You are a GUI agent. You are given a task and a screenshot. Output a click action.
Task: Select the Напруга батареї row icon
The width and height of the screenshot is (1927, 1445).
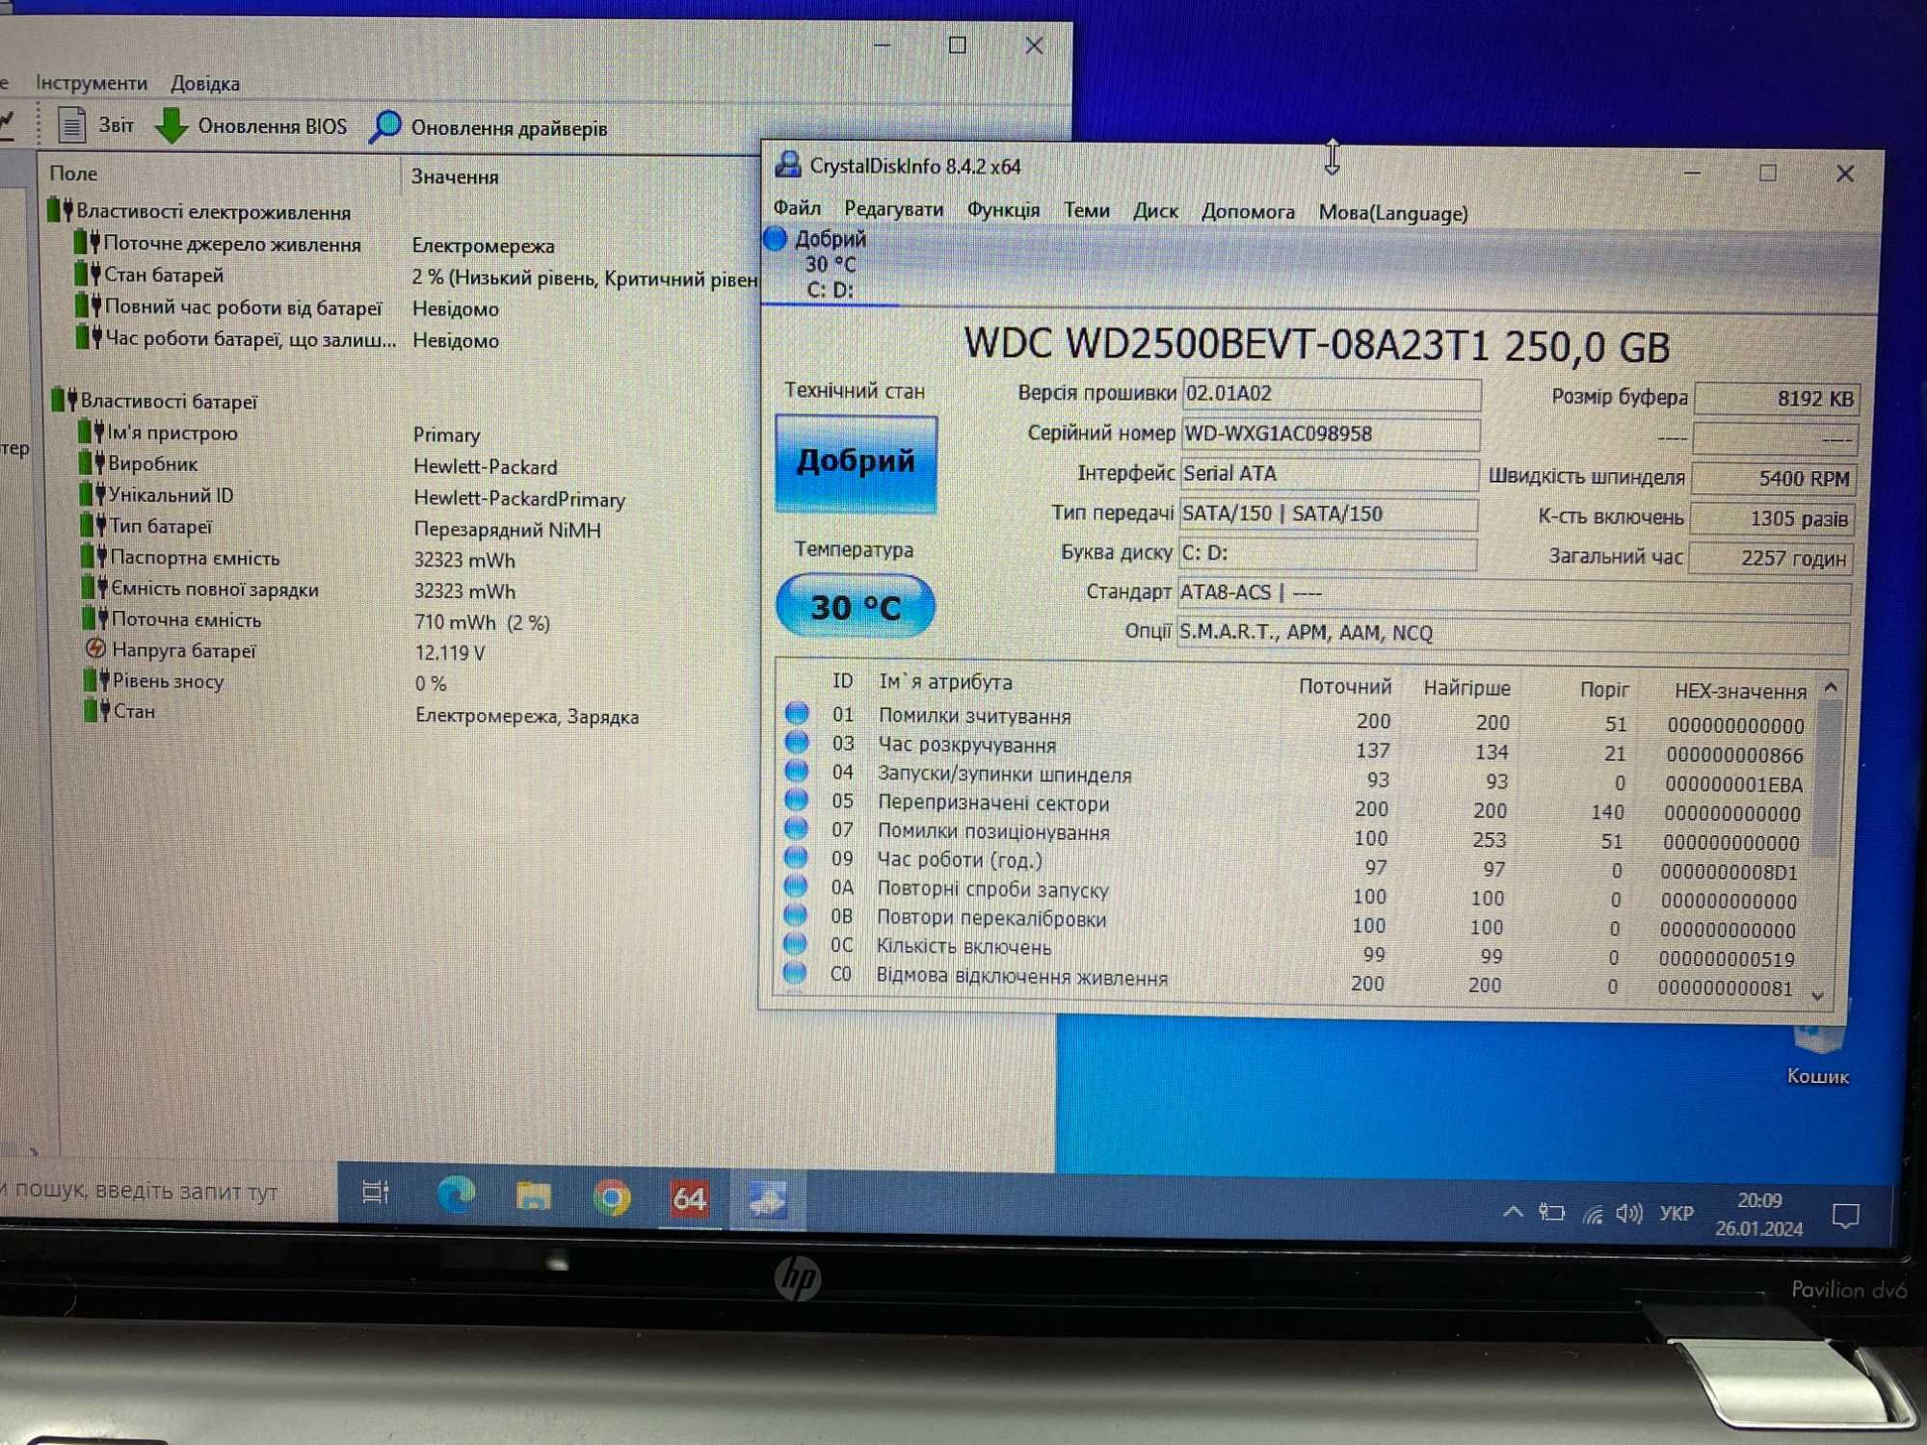[x=95, y=648]
